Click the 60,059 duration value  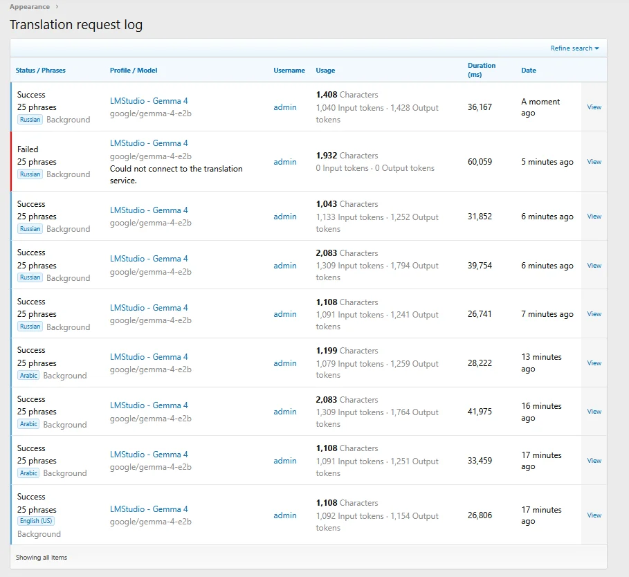coord(480,162)
